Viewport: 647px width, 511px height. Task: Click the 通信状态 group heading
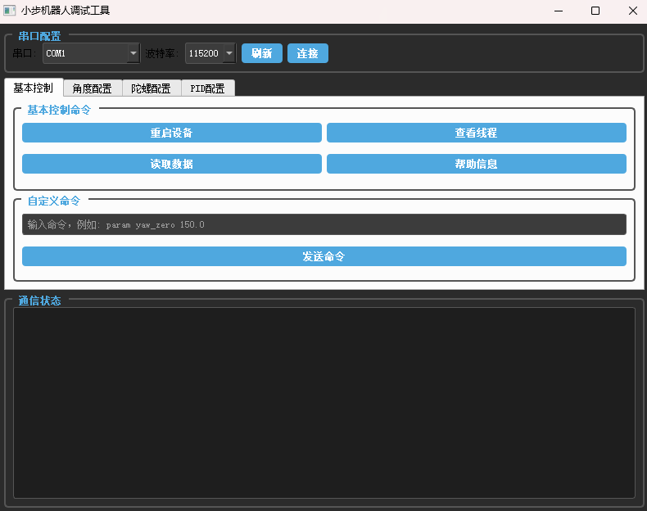pyautogui.click(x=39, y=301)
